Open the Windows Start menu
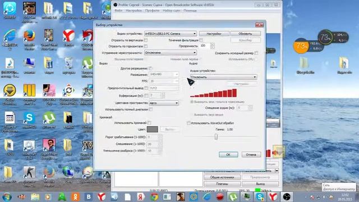 (x=7, y=197)
